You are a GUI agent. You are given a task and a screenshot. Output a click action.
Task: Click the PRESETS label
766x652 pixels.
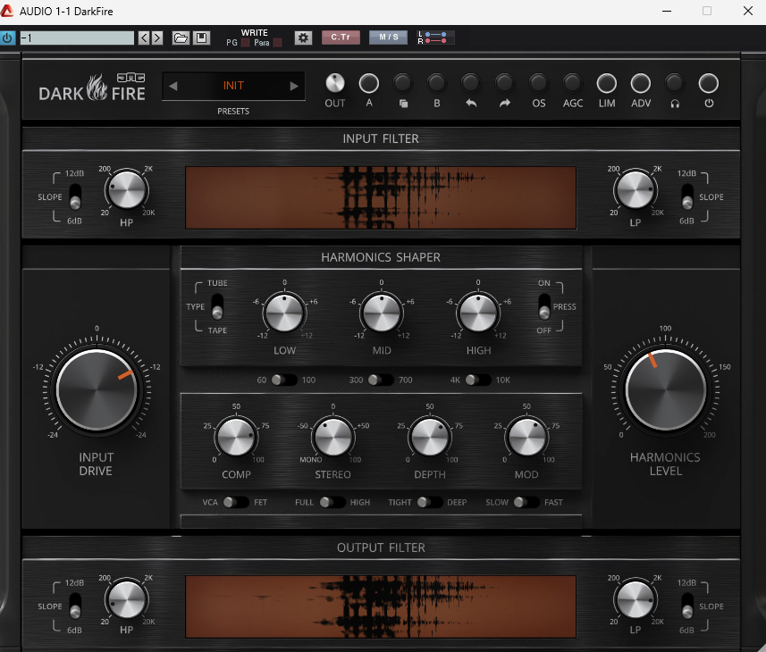pyautogui.click(x=233, y=112)
